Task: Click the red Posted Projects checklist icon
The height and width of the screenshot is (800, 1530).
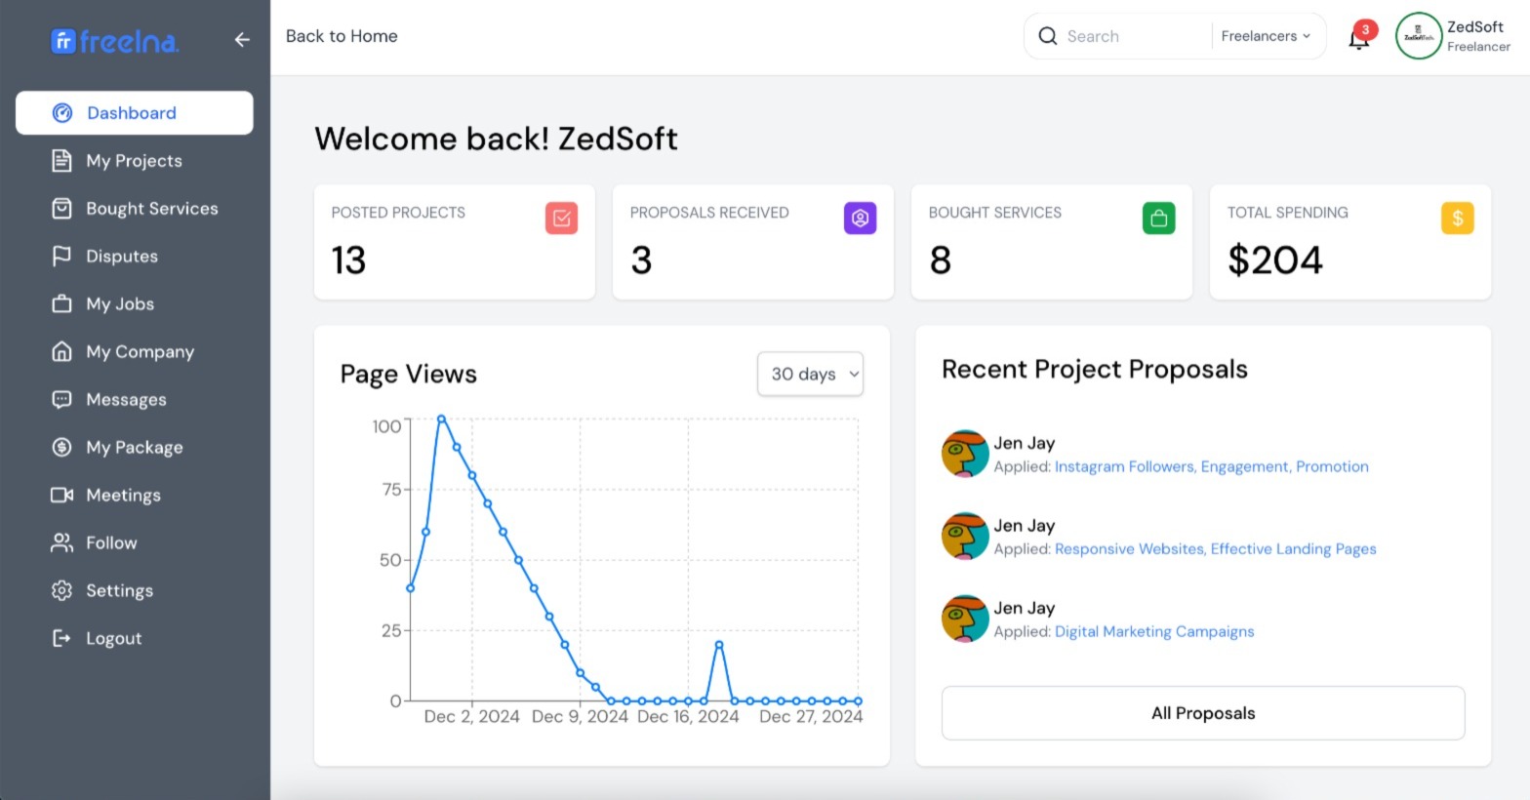Action: point(562,218)
